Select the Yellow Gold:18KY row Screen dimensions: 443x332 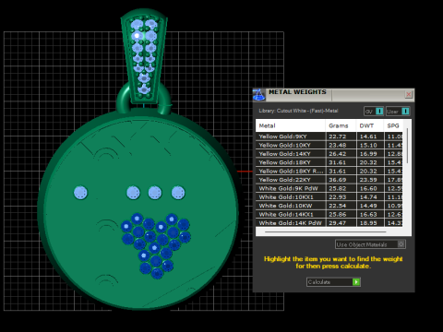coord(329,162)
